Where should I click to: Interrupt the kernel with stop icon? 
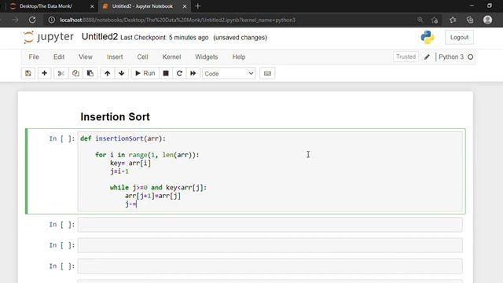pyautogui.click(x=166, y=73)
